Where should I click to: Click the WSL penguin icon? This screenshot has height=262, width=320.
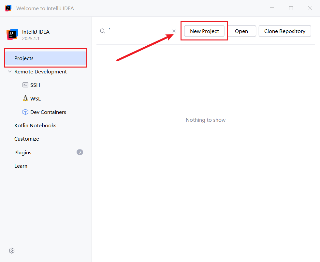25,98
